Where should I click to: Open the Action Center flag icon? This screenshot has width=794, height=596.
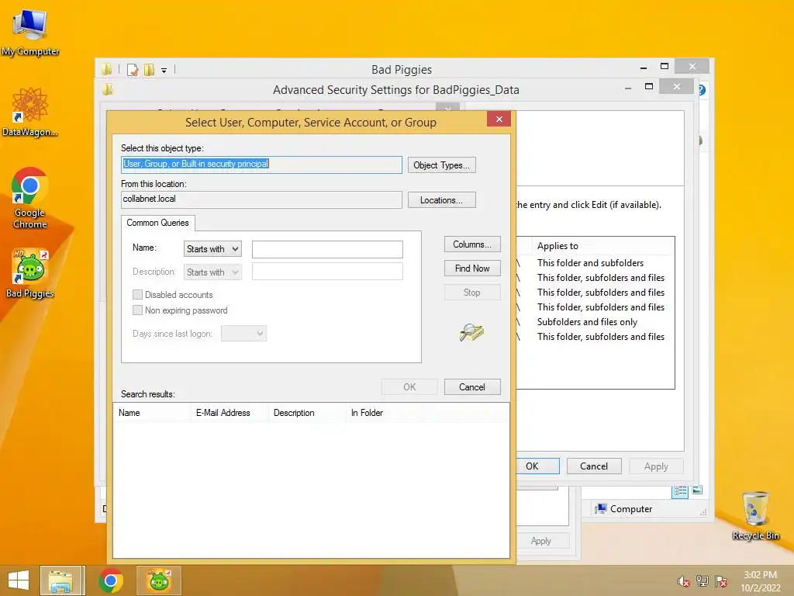point(721,581)
